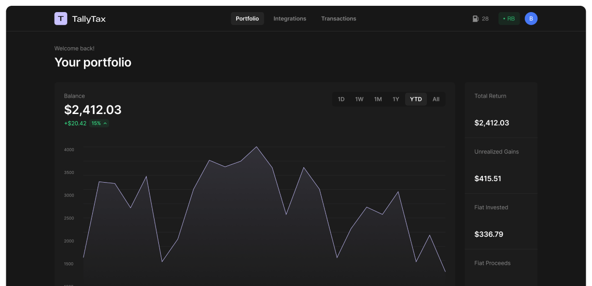Click the Total Return card
The width and height of the screenshot is (592, 286).
coord(501,110)
